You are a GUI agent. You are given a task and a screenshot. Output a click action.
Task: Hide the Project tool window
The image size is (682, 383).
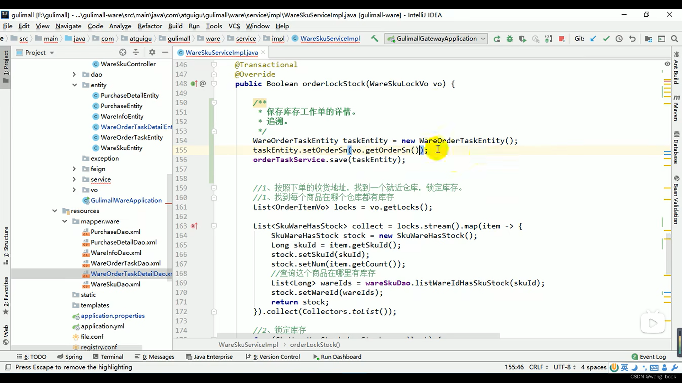coord(165,52)
